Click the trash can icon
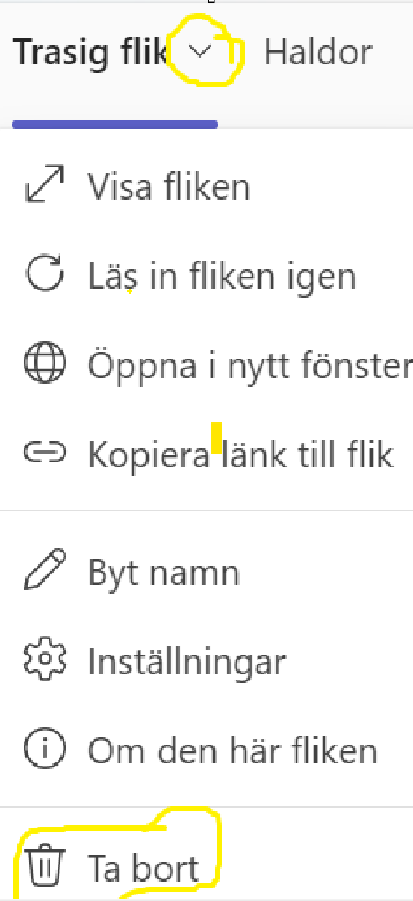This screenshot has width=413, height=901. 45,866
